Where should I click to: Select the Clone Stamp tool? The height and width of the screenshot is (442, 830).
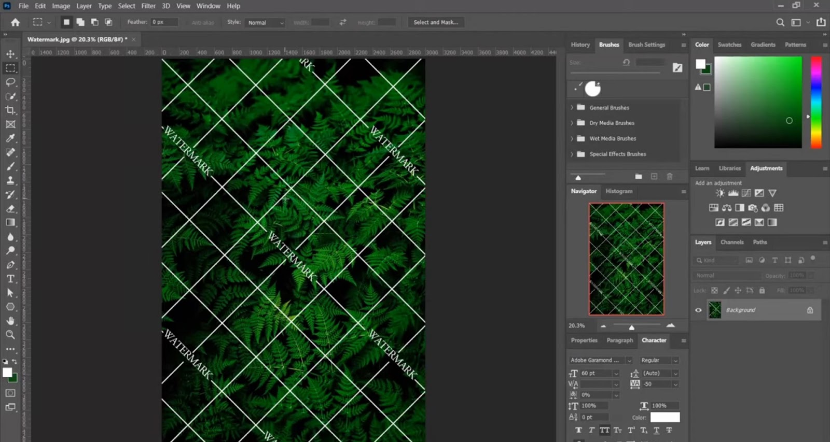pos(10,180)
